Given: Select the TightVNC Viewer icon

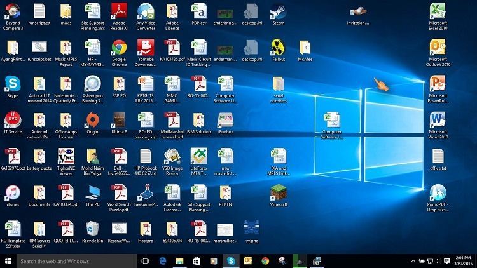Looking at the screenshot, I should pos(66,157).
